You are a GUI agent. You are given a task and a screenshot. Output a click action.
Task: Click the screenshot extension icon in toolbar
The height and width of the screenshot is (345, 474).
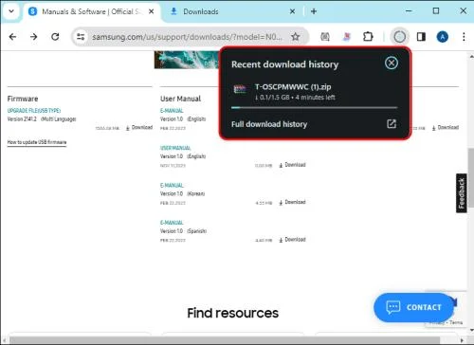(x=325, y=37)
